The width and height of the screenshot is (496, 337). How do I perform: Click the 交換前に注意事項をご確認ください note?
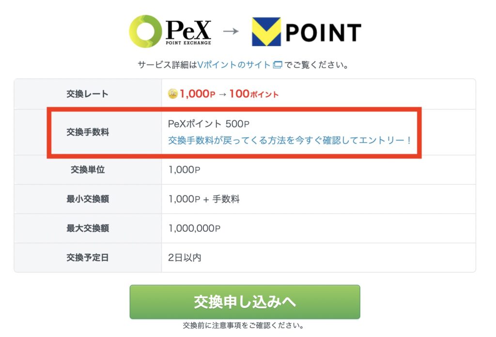(244, 325)
